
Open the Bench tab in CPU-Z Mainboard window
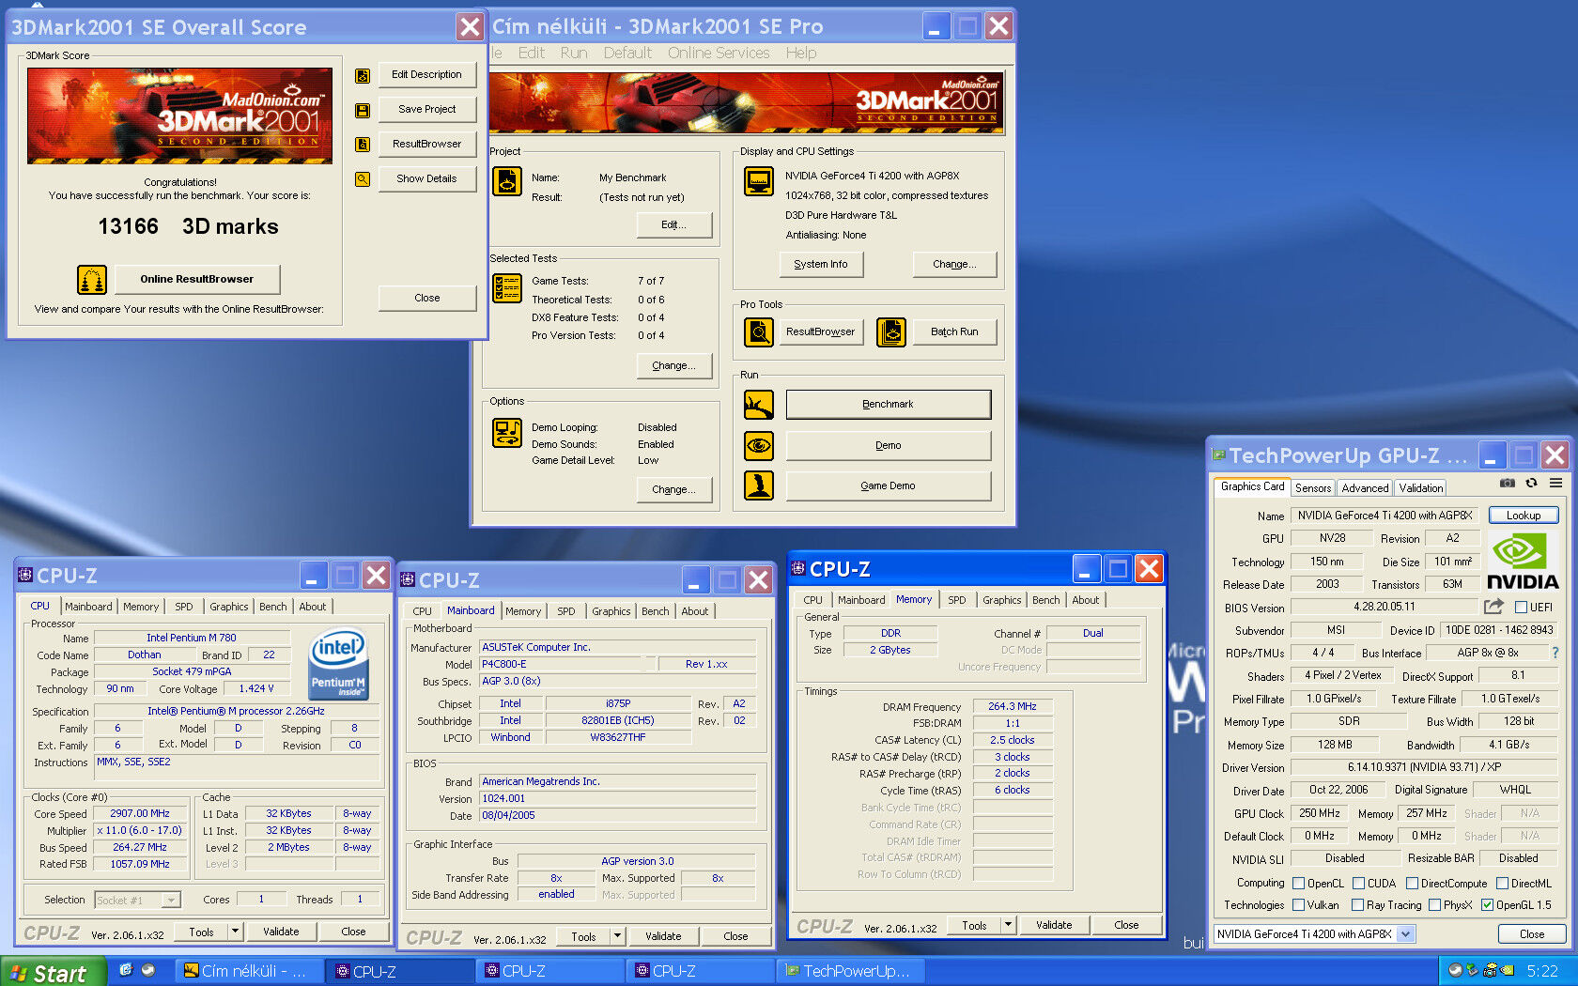point(656,611)
